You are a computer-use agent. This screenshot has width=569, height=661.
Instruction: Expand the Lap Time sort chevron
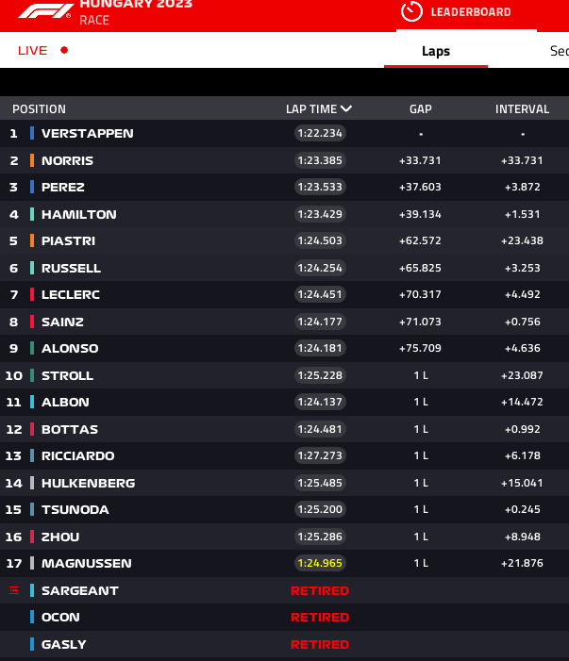point(346,108)
